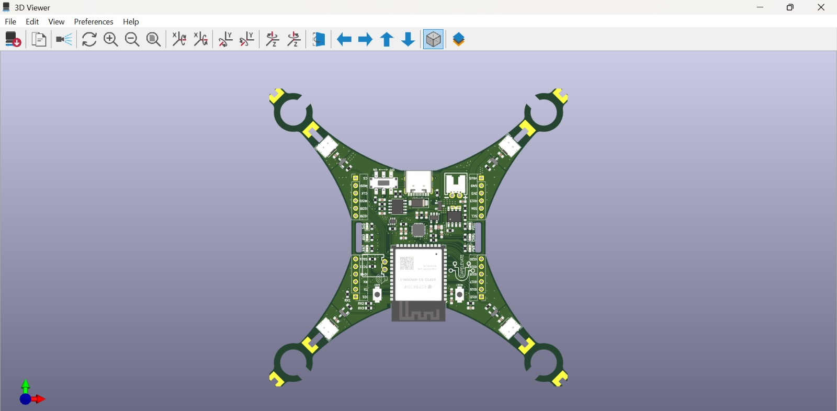Rotate Y clockwise
The width and height of the screenshot is (837, 411).
(x=226, y=39)
